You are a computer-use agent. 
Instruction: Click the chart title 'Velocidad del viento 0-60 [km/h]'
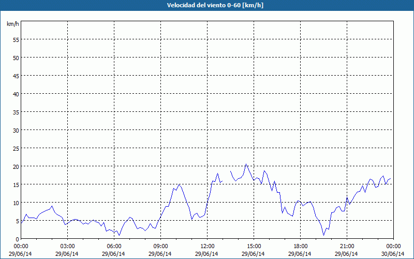tap(215, 5)
